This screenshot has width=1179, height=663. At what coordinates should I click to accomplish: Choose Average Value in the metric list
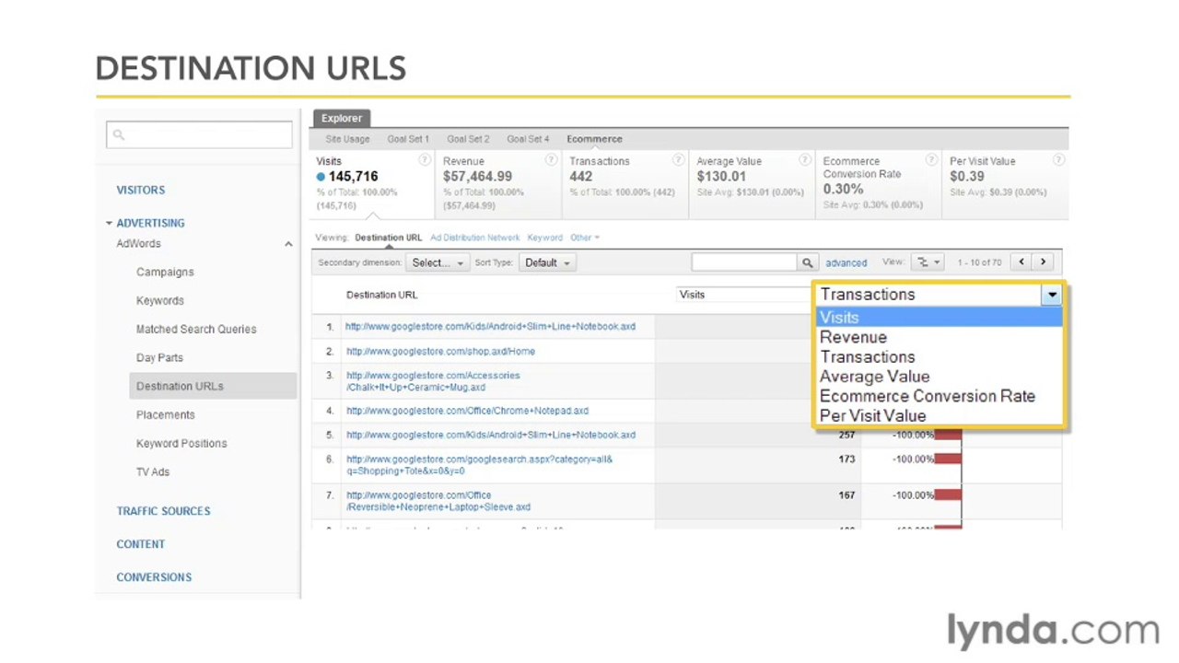[x=939, y=376]
